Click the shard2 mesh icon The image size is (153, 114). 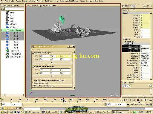point(7,36)
